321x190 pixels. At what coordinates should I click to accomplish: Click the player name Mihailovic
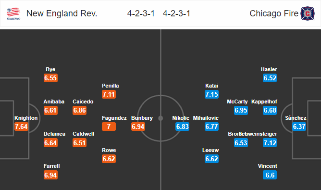coord(206,118)
